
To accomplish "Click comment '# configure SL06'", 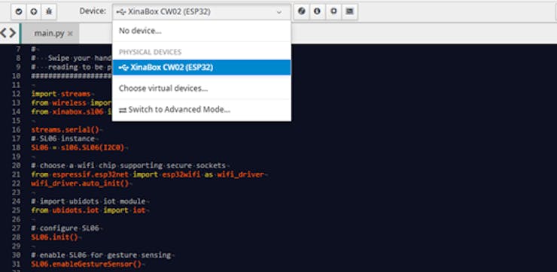I will click(x=65, y=228).
